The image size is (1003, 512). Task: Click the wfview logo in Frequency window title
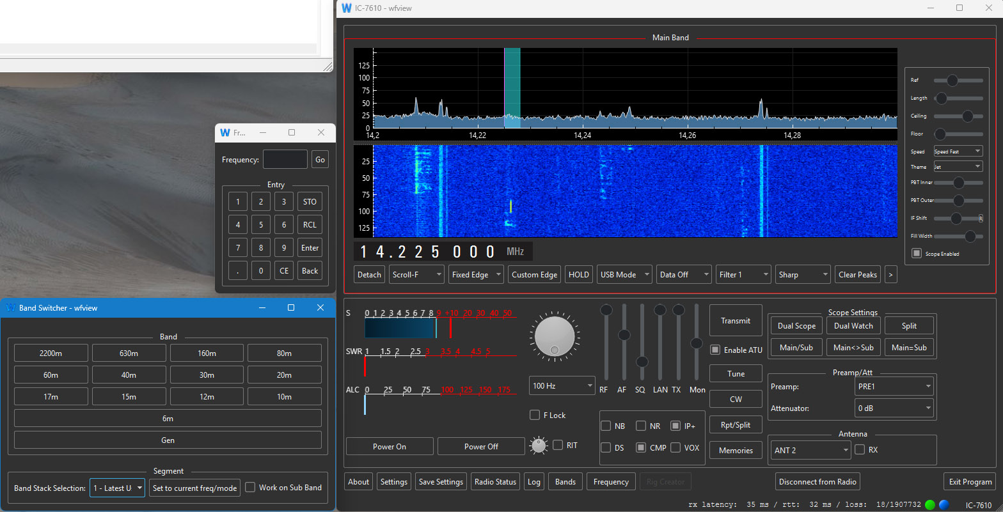[x=225, y=133]
